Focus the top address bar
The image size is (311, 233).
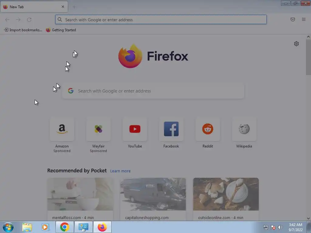(161, 20)
